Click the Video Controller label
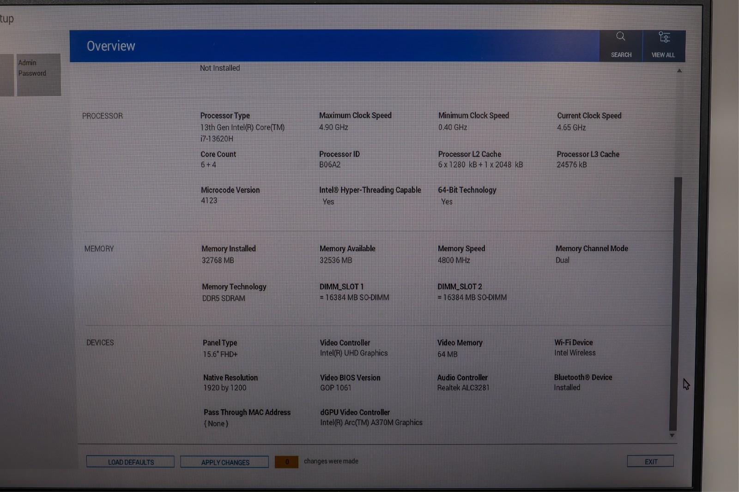The image size is (739, 492). [x=345, y=343]
